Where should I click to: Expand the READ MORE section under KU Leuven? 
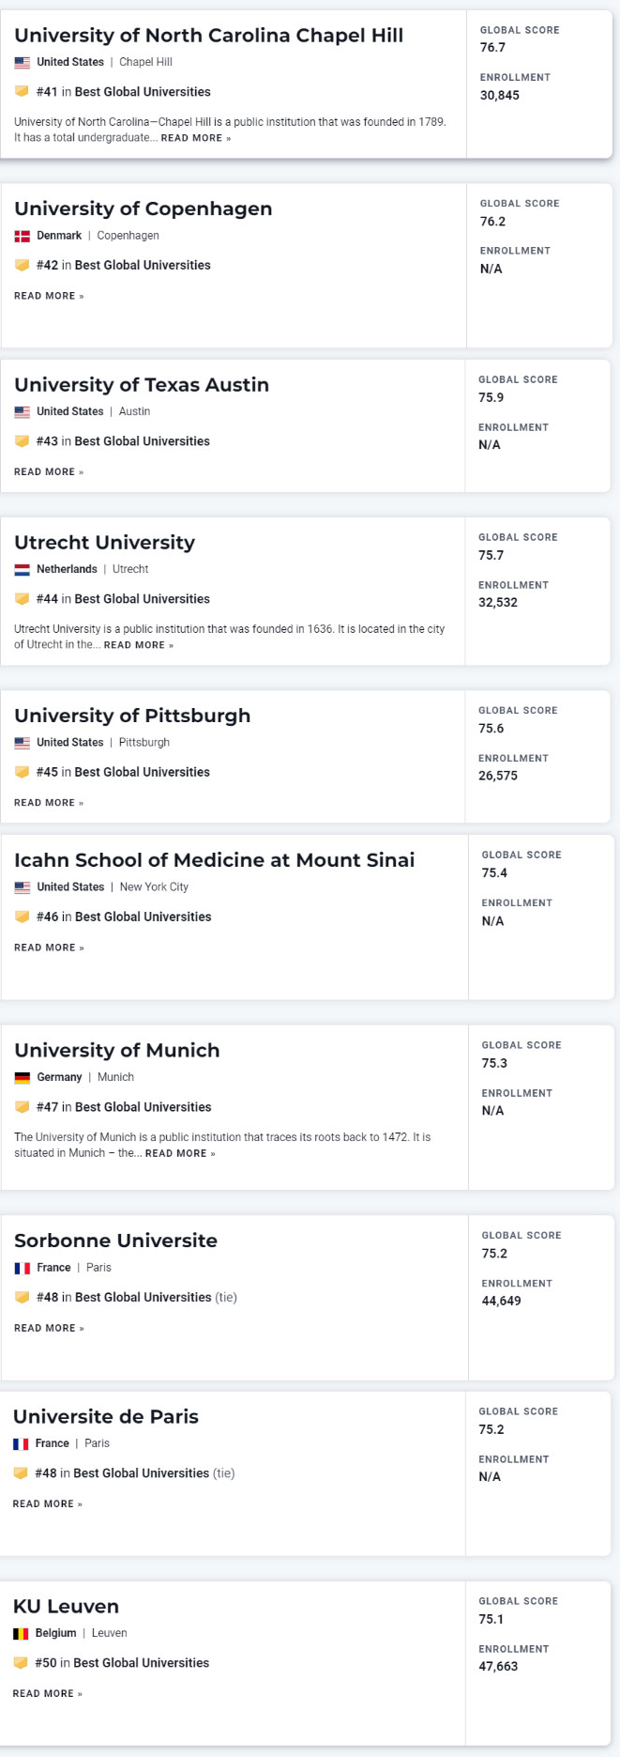click(42, 1693)
